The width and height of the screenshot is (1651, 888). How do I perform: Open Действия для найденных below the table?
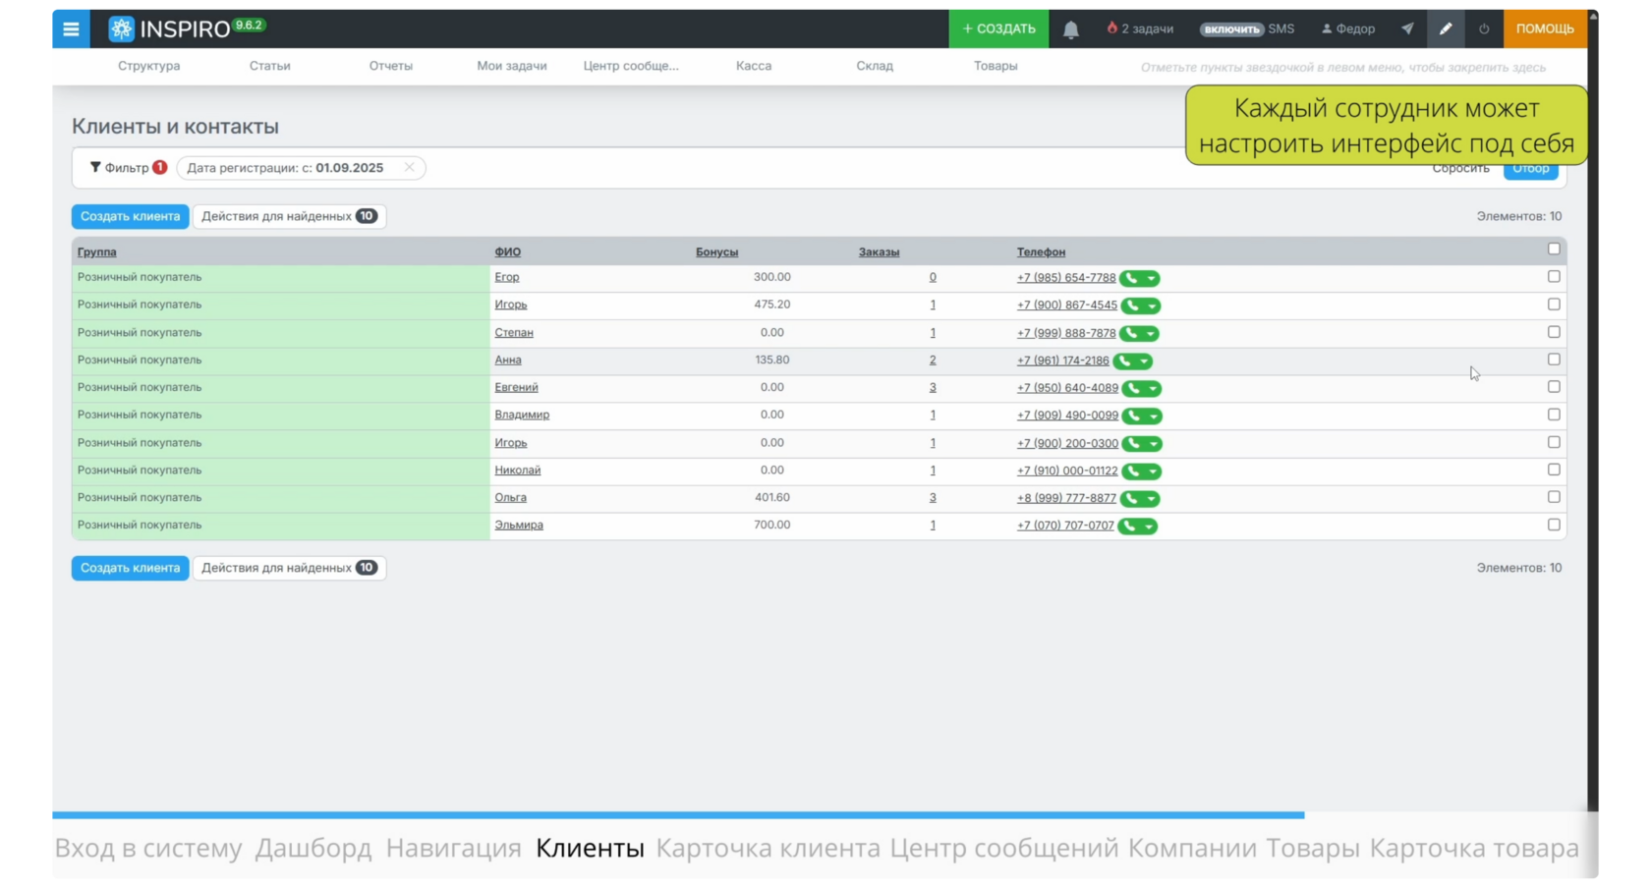pos(289,568)
